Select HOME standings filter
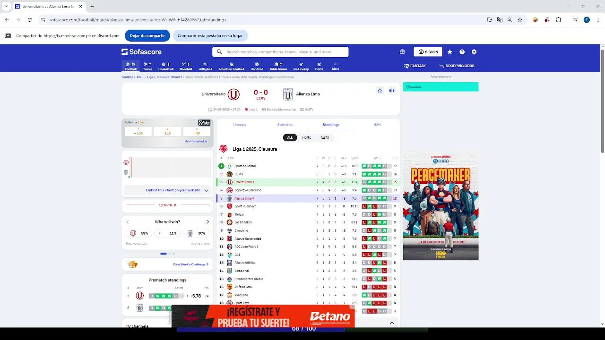 (x=307, y=137)
